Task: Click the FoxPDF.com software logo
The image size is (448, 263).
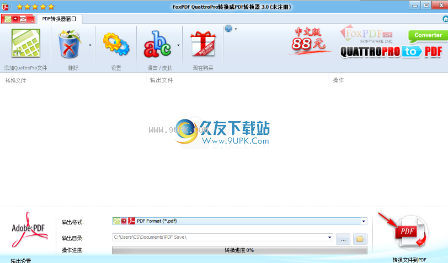Action: pyautogui.click(x=366, y=35)
